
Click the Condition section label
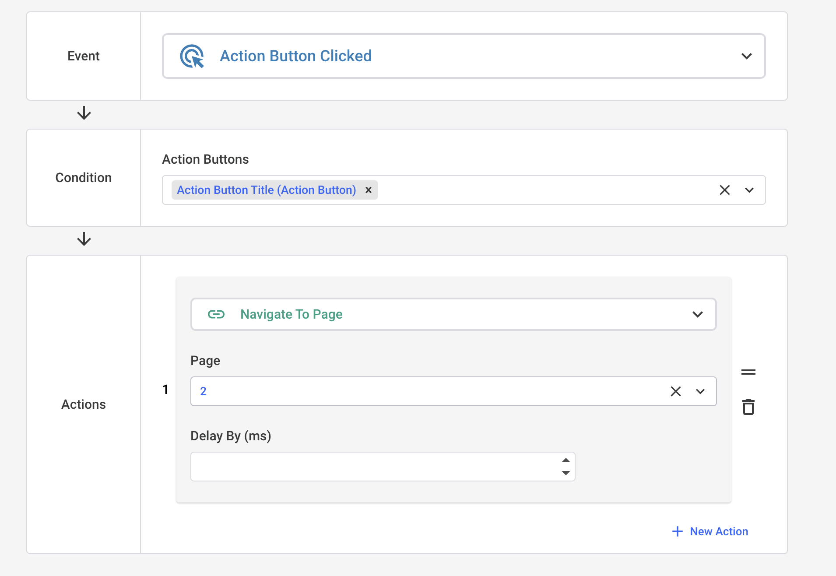(x=84, y=178)
